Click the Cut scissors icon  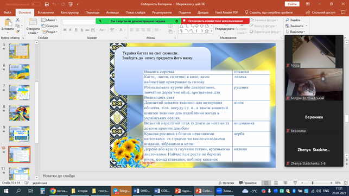pyautogui.click(x=17, y=20)
